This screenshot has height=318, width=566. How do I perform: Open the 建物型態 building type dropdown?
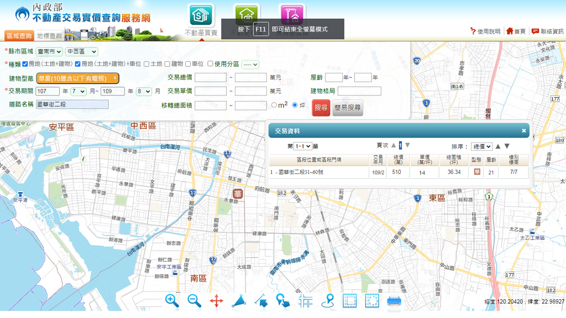77,78
